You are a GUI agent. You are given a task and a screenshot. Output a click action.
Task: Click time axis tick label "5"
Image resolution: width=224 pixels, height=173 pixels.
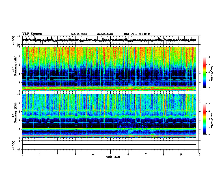click(x=111, y=154)
